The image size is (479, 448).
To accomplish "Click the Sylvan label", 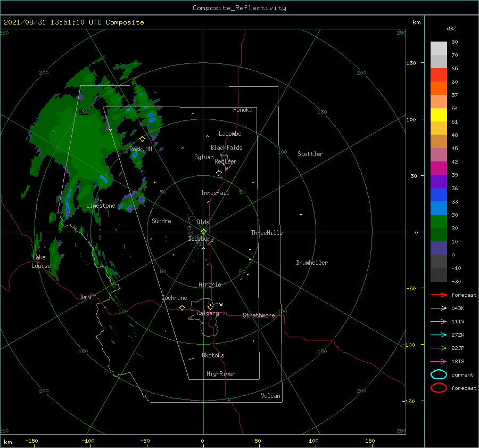I will tap(204, 157).
